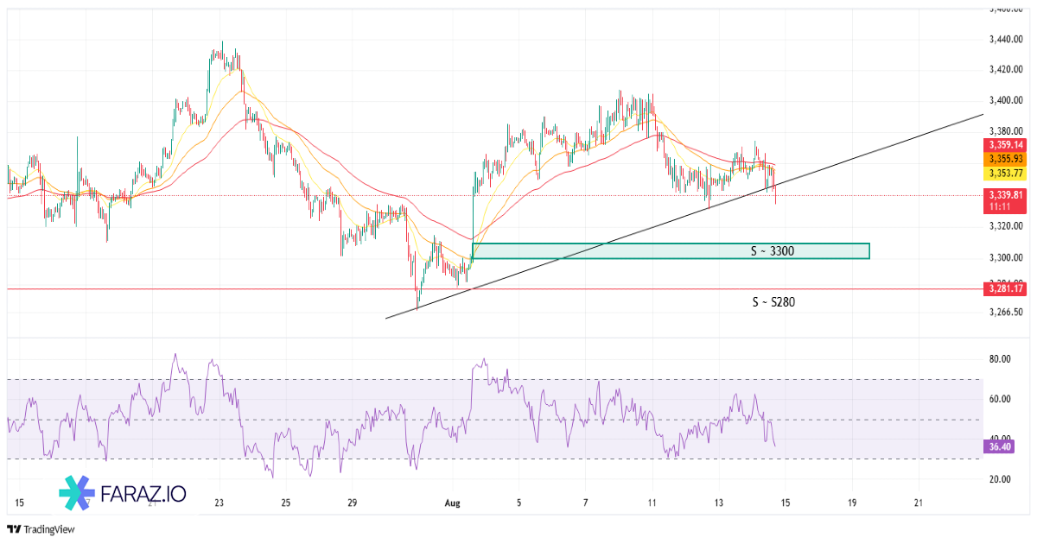Screen dimensions: 1037x544
Task: Click the current price 3,339.81 label
Action: 1005,195
